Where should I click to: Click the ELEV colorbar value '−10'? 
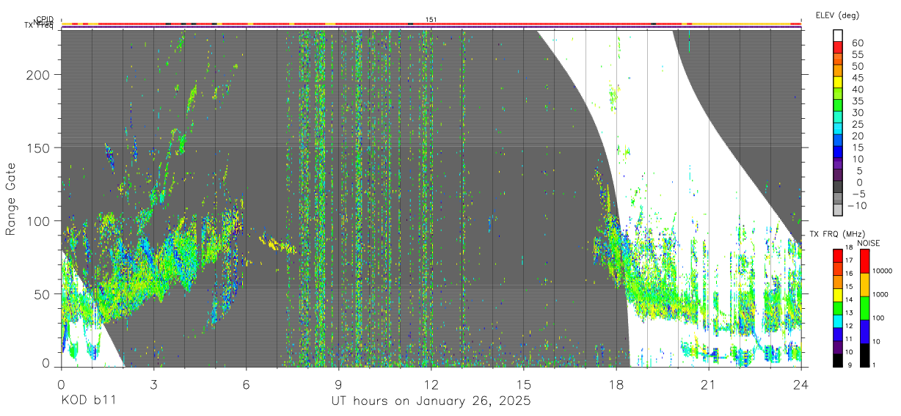pyautogui.click(x=856, y=205)
